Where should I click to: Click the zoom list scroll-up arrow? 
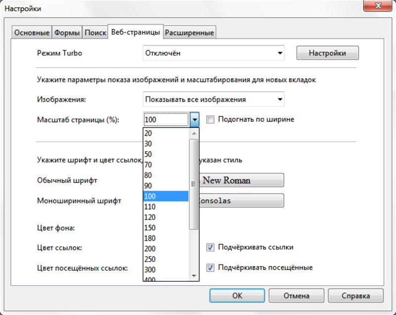point(194,133)
